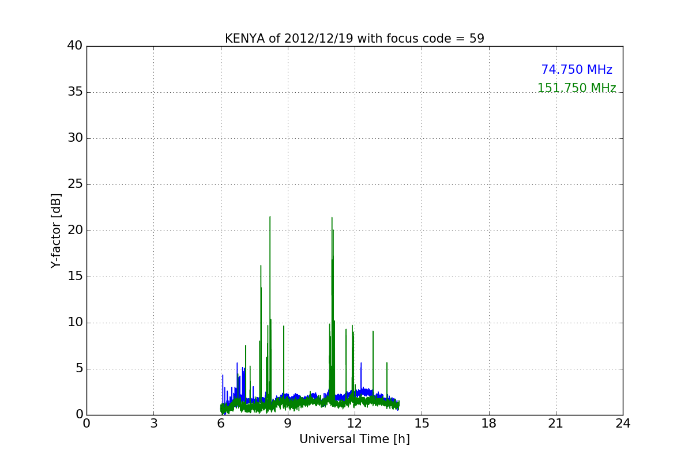Screen dimensions: 692x461
Task: Click the x-axis tick label "24"
Action: (623, 424)
